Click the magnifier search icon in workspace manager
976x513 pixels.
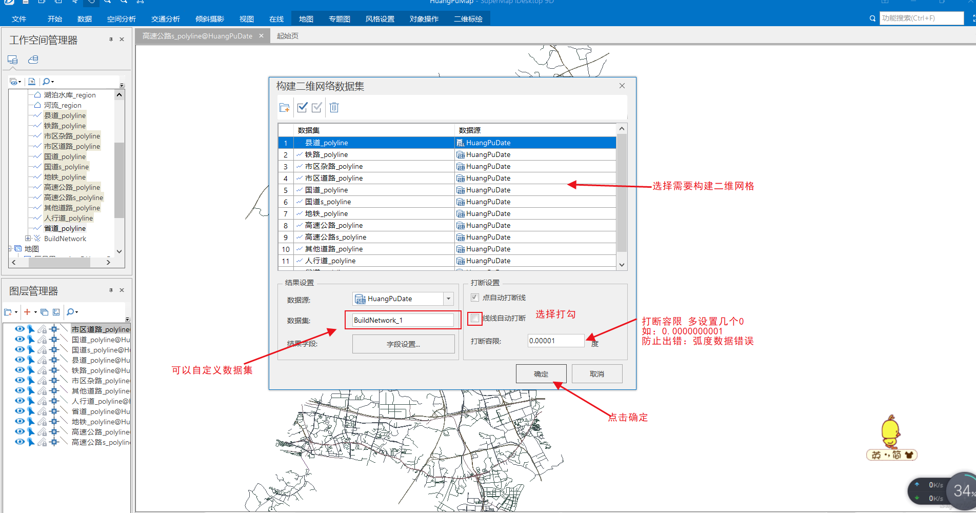tap(46, 81)
